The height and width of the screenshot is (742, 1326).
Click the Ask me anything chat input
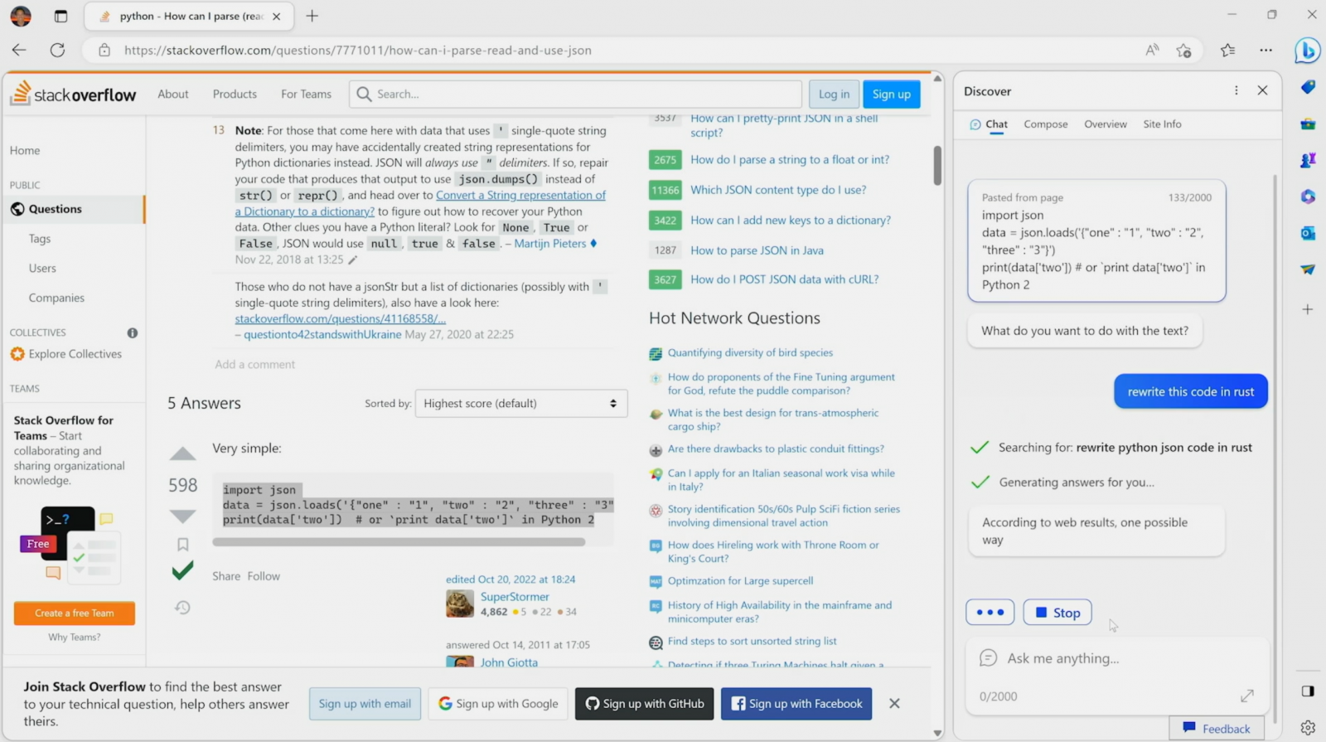pyautogui.click(x=1117, y=658)
